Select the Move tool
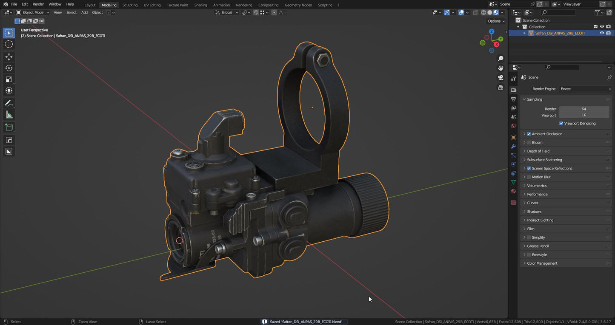Screen dimensions: 615x325 9,57
